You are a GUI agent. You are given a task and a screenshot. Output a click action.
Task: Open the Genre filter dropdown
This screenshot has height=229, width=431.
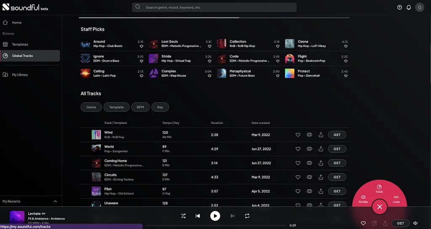91,107
